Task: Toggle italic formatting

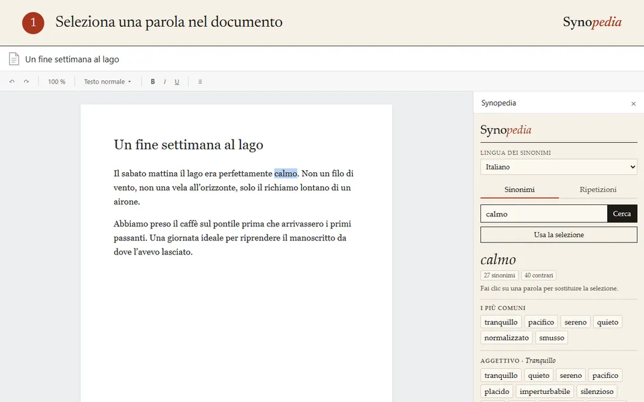Action: click(165, 82)
